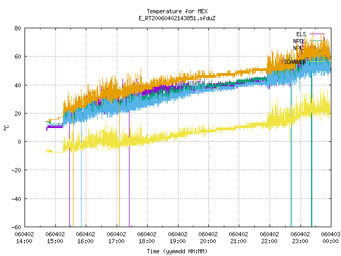Click the 16:00 time tick label

click(85, 241)
